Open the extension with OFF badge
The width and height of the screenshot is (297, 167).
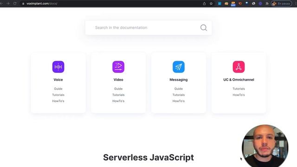pos(233,4)
